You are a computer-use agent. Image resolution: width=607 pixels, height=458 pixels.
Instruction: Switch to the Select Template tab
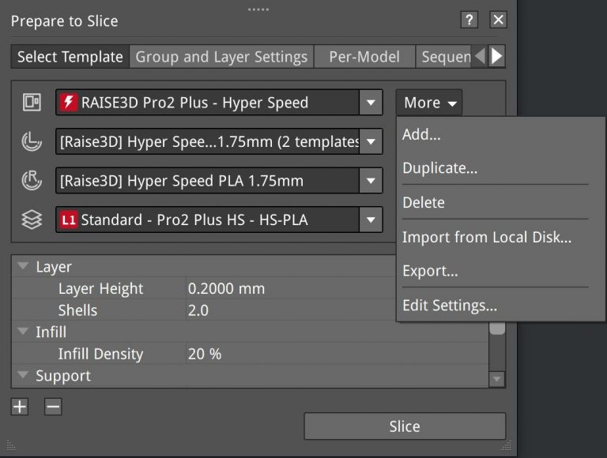[70, 57]
